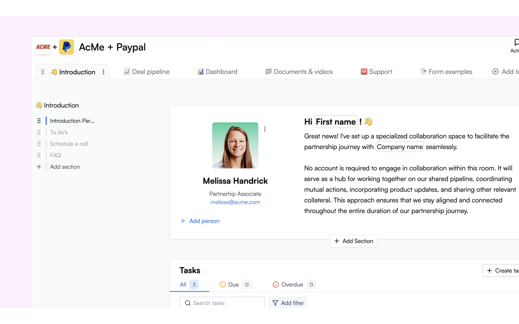Click drag handle beside To do's

(39, 132)
